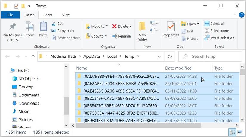Select folder {0AE2ABE2-E003-4BF8-BABB-A549CB26...
Screen dimensions: 246x137
pos(157,84)
